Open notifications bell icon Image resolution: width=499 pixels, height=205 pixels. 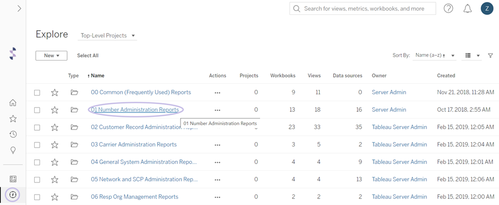pyautogui.click(x=467, y=9)
